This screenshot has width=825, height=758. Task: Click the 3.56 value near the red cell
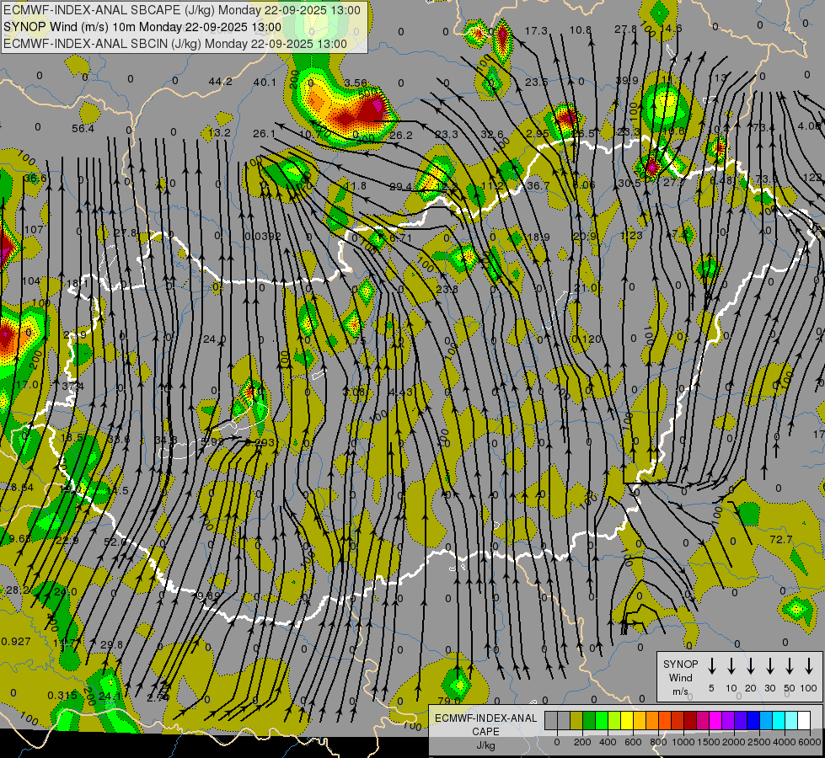[x=356, y=83]
